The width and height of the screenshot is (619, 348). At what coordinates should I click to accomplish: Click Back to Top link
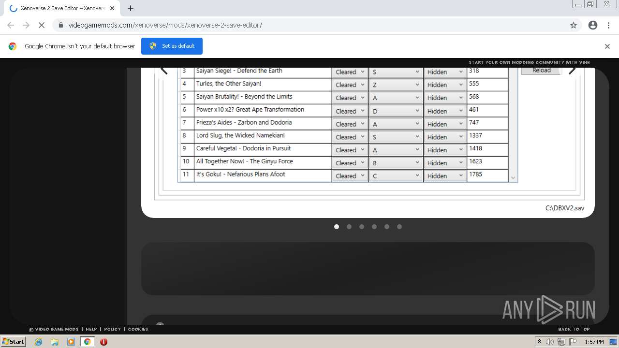tap(574, 329)
